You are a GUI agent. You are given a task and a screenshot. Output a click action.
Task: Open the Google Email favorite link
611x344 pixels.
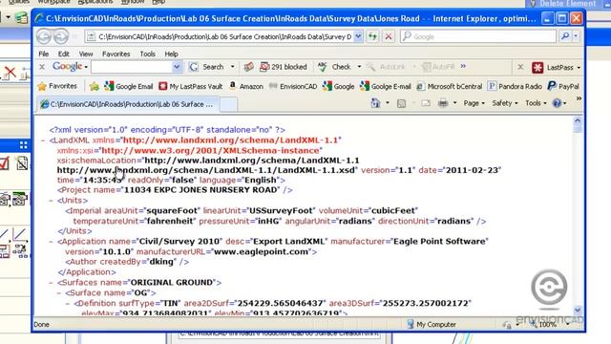pos(128,87)
